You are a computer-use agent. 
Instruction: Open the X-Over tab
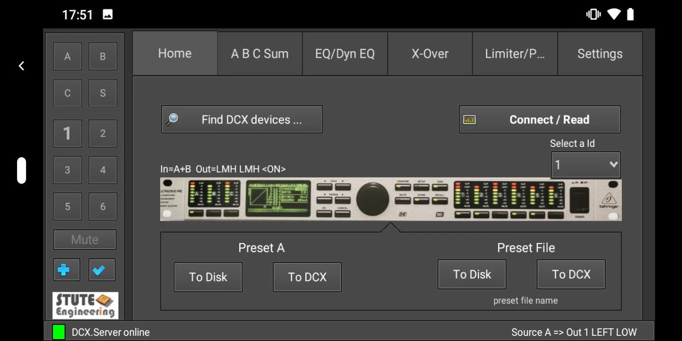coord(430,54)
